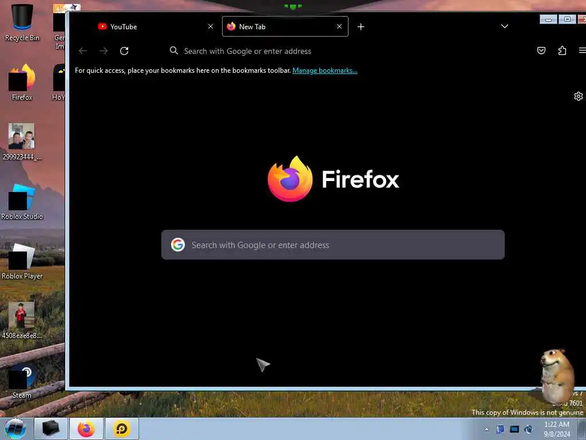Image resolution: width=586 pixels, height=440 pixels.
Task: Maximize the Firefox window
Action: [x=567, y=19]
